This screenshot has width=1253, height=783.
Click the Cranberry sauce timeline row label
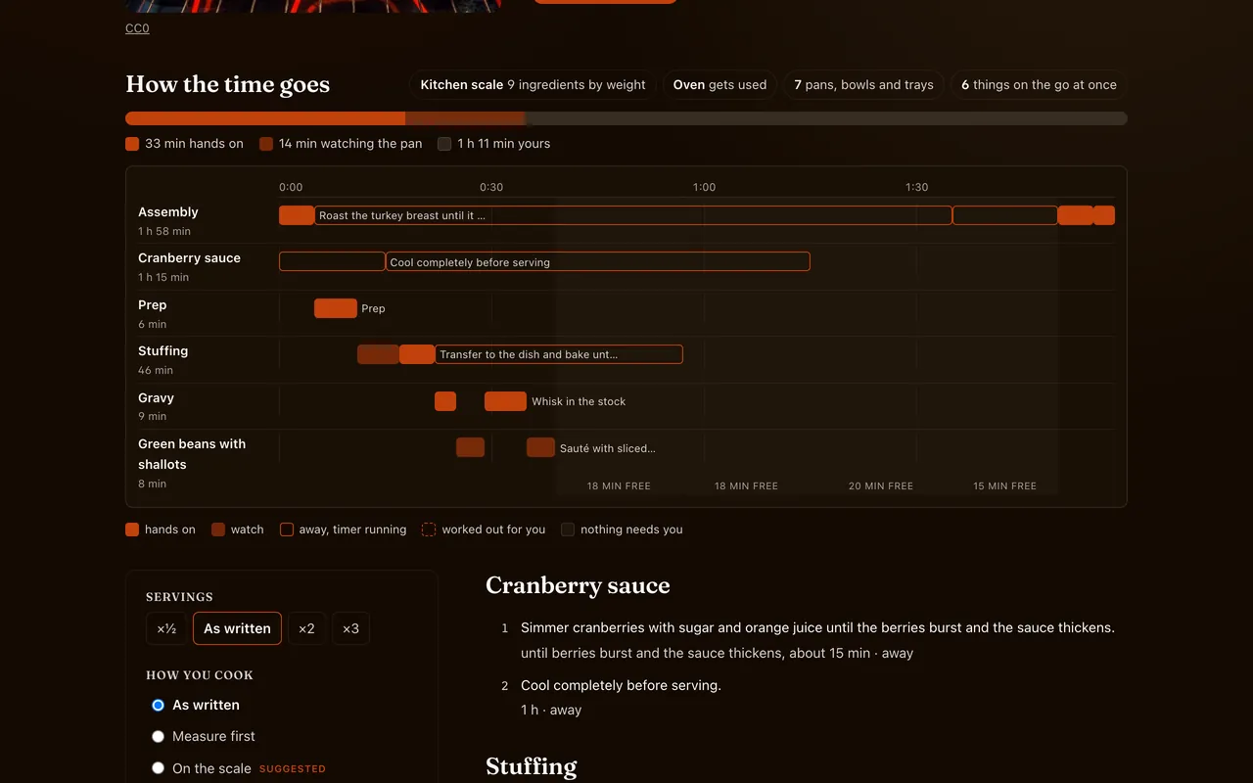[189, 257]
